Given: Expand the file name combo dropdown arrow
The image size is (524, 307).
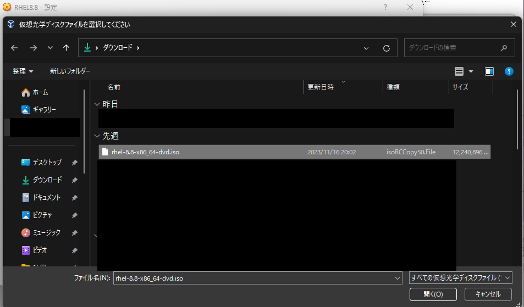Looking at the screenshot, I should 398,278.
